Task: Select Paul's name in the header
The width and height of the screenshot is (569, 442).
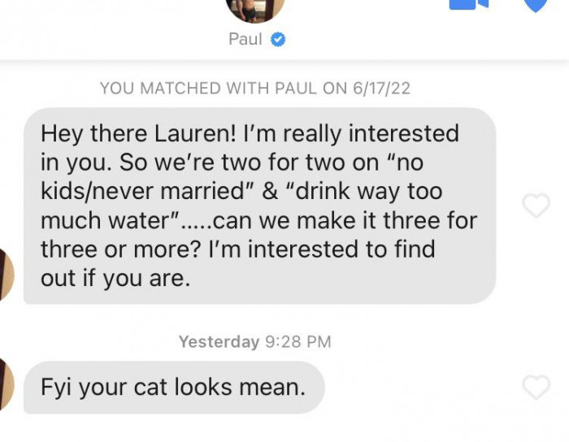Action: (x=245, y=39)
